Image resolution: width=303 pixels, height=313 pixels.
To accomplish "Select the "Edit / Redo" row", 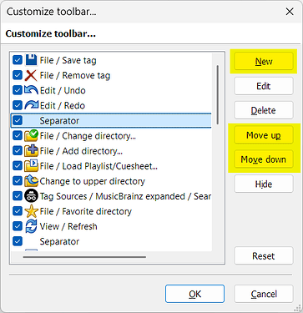I will click(111, 105).
